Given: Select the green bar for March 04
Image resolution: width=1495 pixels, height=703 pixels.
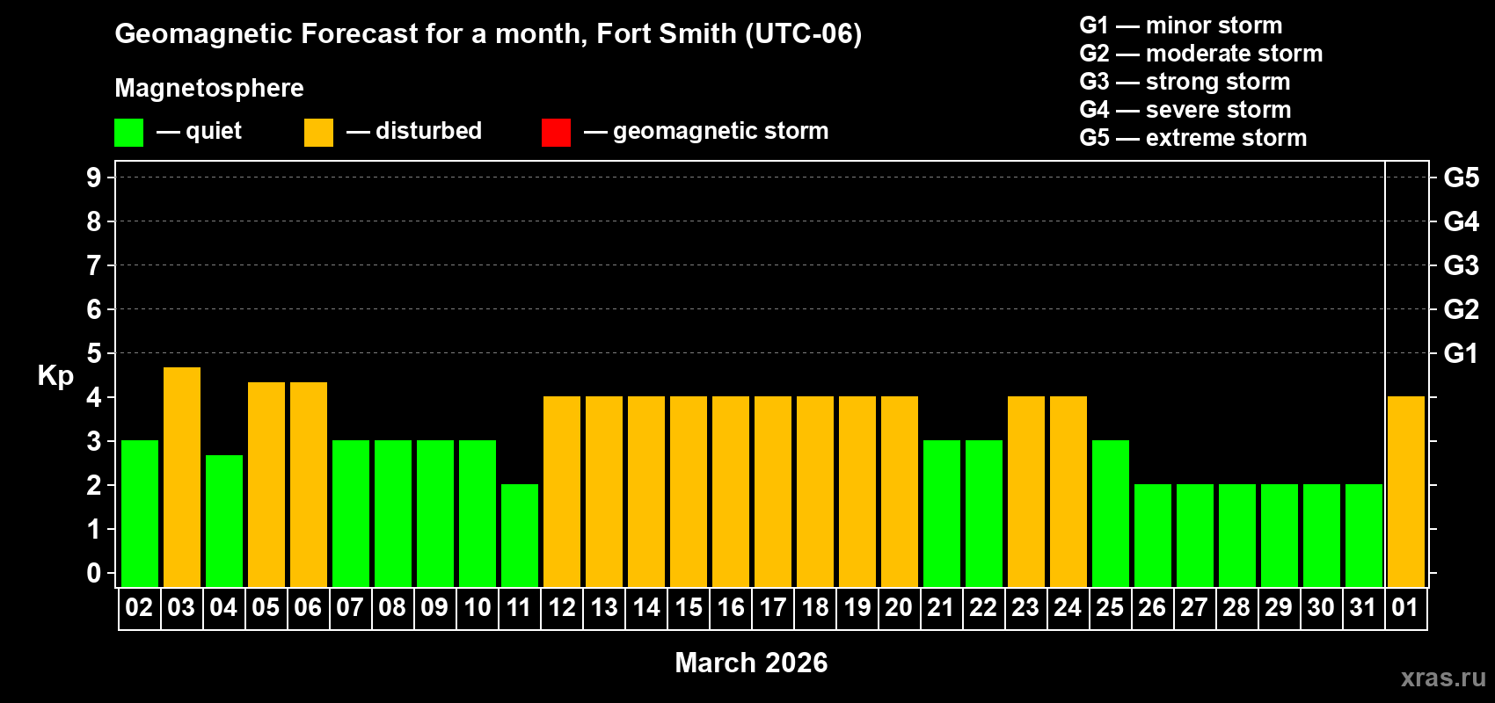Looking at the screenshot, I should (224, 521).
